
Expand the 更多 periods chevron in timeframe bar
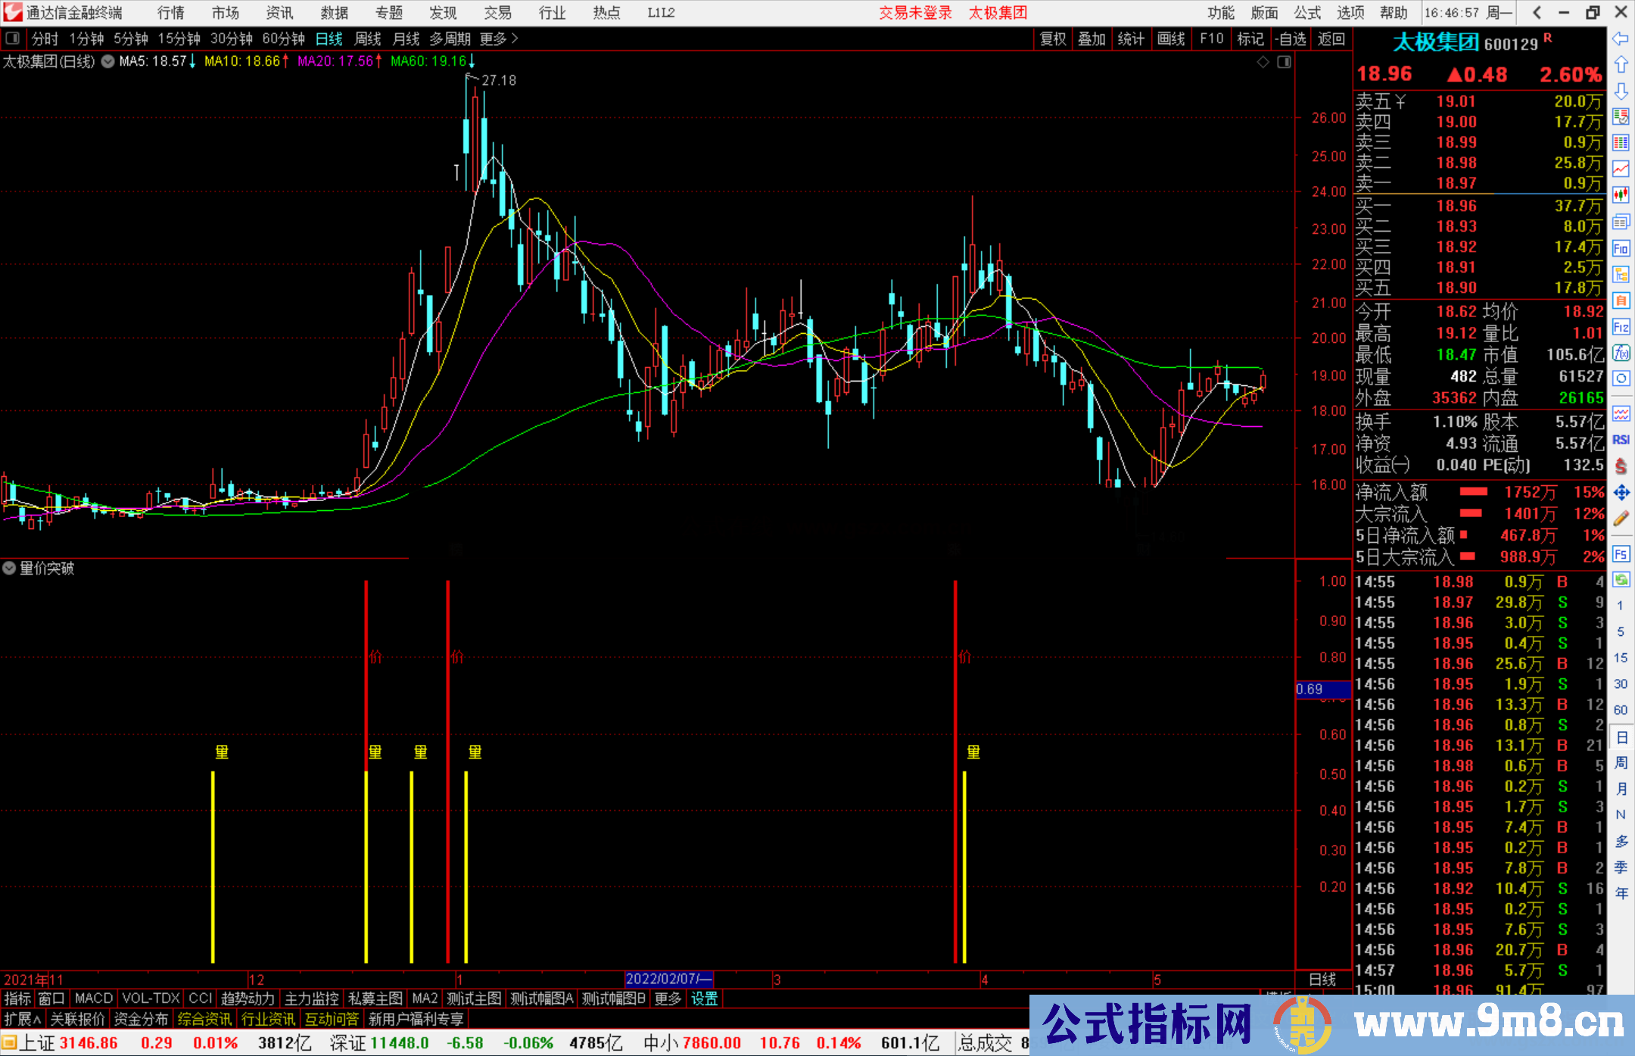pyautogui.click(x=515, y=39)
